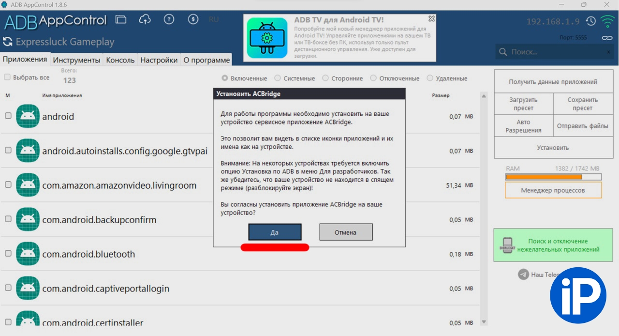Click the Авто Разрешения button
The width and height of the screenshot is (619, 336).
click(x=523, y=126)
